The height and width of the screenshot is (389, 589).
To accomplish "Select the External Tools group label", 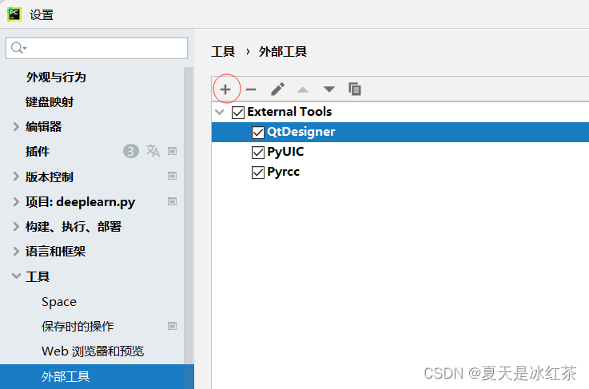I will (289, 112).
